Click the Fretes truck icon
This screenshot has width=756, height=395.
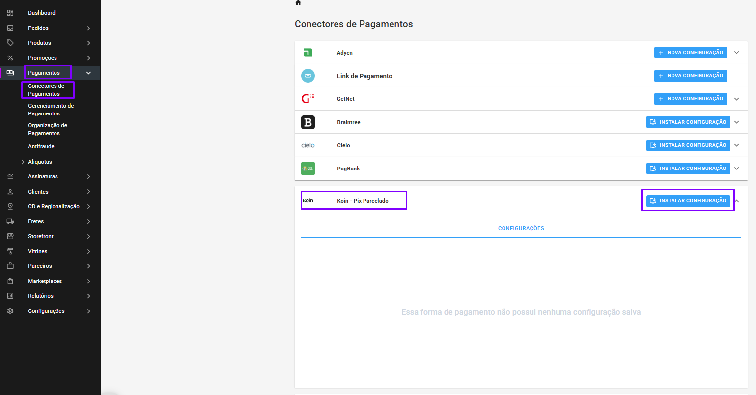pyautogui.click(x=10, y=221)
